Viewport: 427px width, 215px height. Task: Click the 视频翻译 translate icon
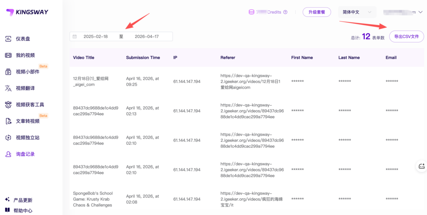8,88
